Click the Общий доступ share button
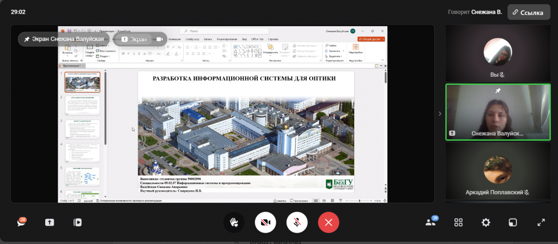This screenshot has width=558, height=244. (x=371, y=39)
